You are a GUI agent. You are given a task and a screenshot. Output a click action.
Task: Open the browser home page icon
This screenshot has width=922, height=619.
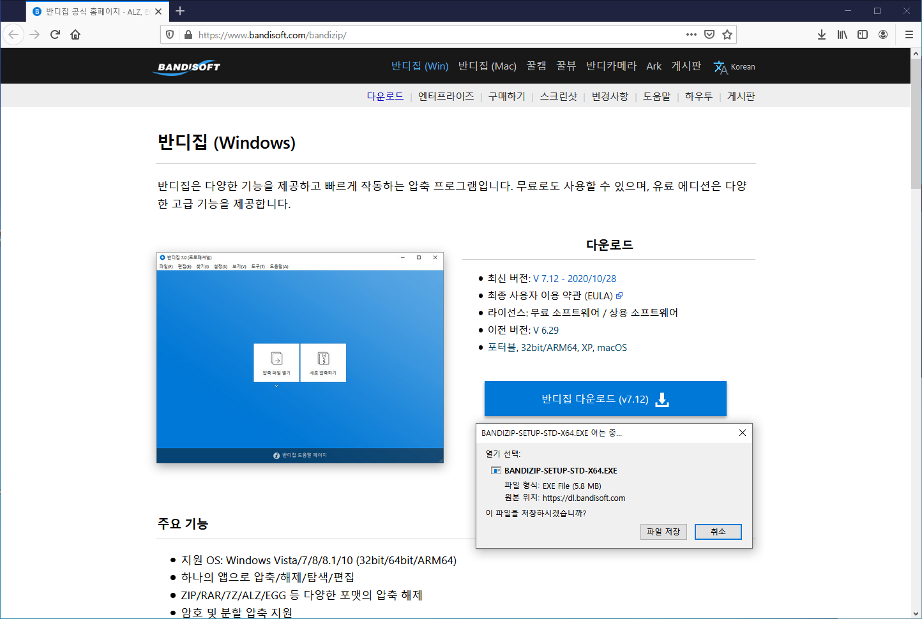click(x=75, y=34)
